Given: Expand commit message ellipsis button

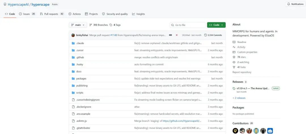Looking at the screenshot, I should pyautogui.click(x=170, y=35).
